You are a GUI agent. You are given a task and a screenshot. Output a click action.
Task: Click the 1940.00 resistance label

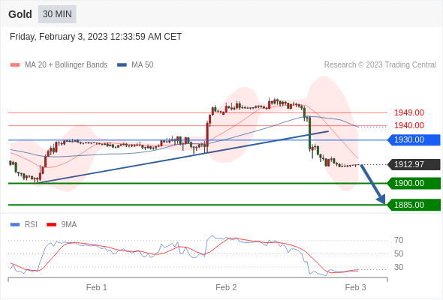(409, 125)
